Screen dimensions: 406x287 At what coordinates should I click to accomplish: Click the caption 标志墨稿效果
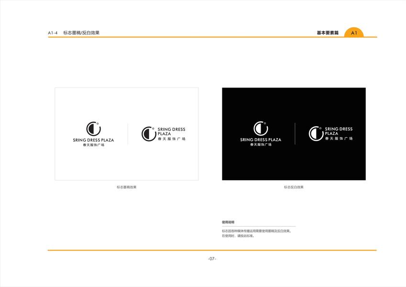pyautogui.click(x=126, y=187)
